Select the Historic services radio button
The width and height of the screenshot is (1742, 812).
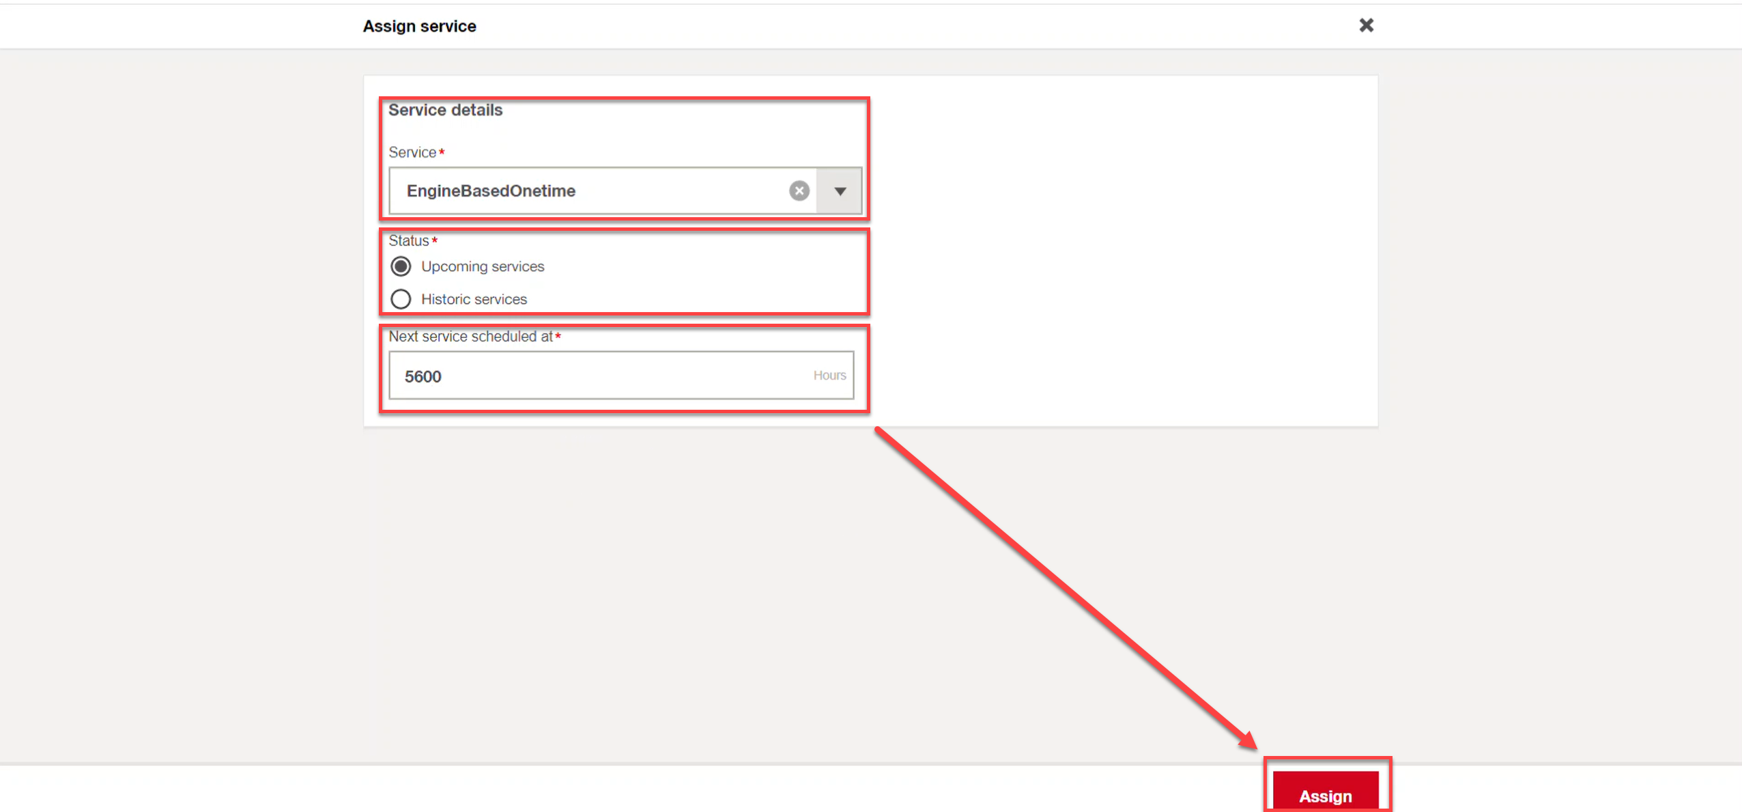401,298
